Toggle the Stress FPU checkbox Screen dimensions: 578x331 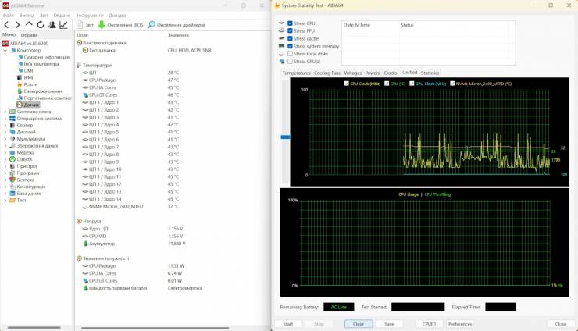290,31
